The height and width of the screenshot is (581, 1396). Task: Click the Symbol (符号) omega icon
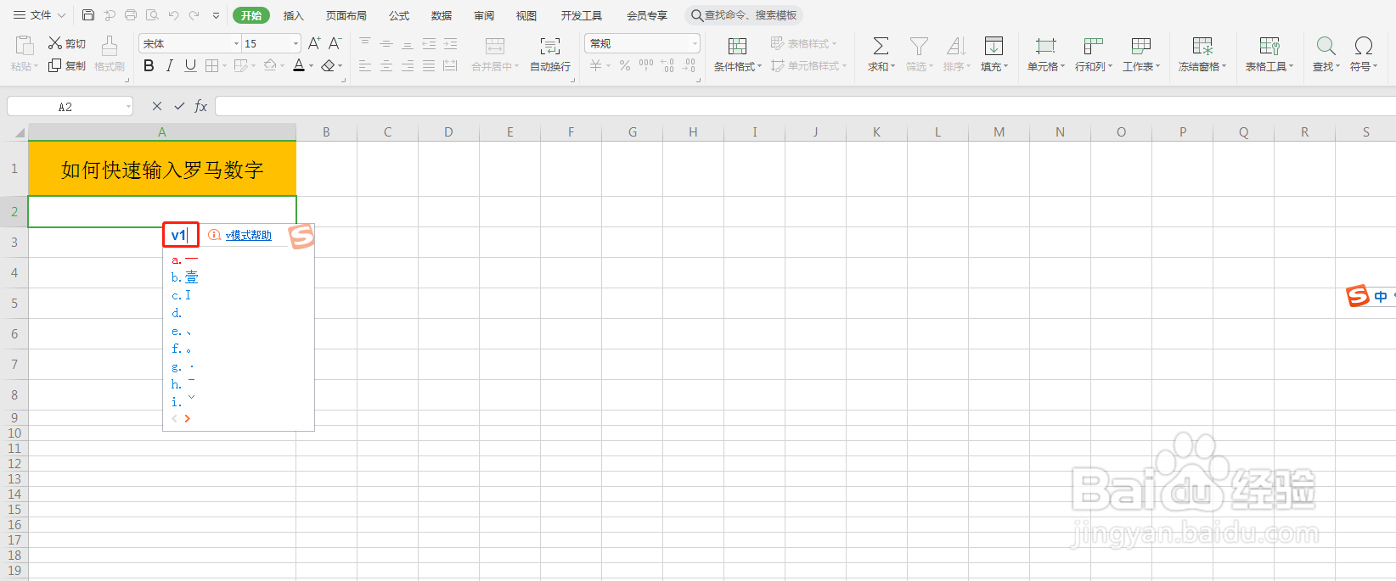pos(1364,46)
